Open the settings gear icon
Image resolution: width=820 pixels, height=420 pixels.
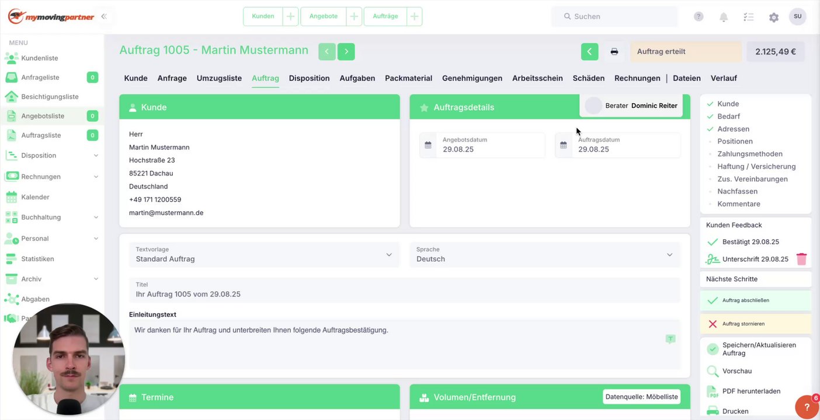tap(774, 17)
